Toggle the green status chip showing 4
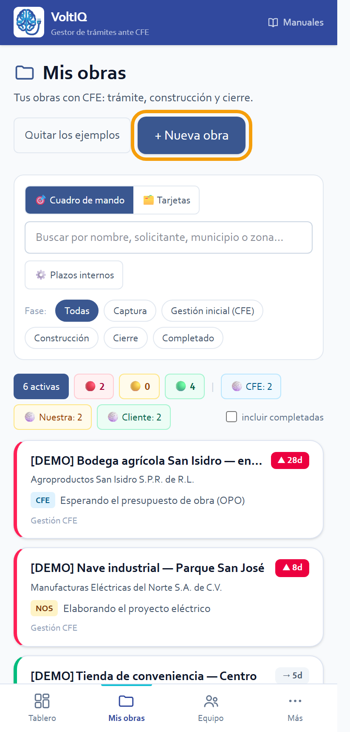This screenshot has height=732, width=350. coord(185,386)
